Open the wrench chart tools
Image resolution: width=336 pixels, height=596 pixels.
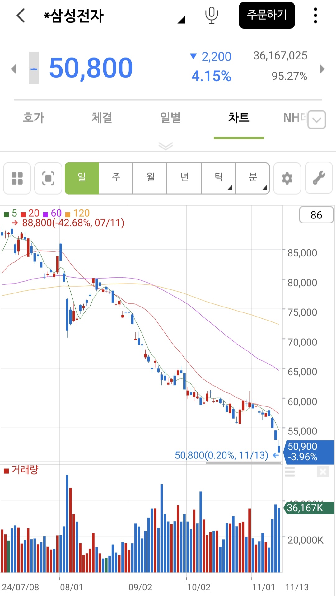(x=319, y=178)
